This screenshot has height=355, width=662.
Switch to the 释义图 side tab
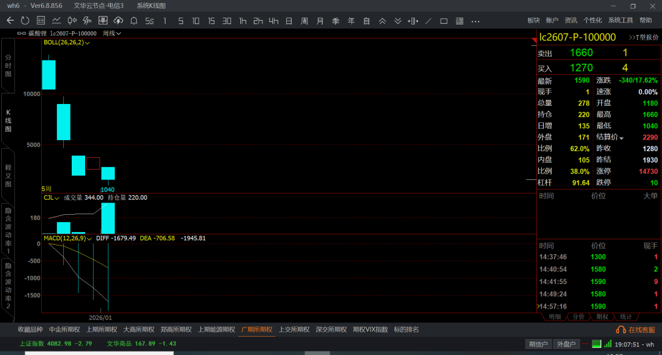pos(8,176)
